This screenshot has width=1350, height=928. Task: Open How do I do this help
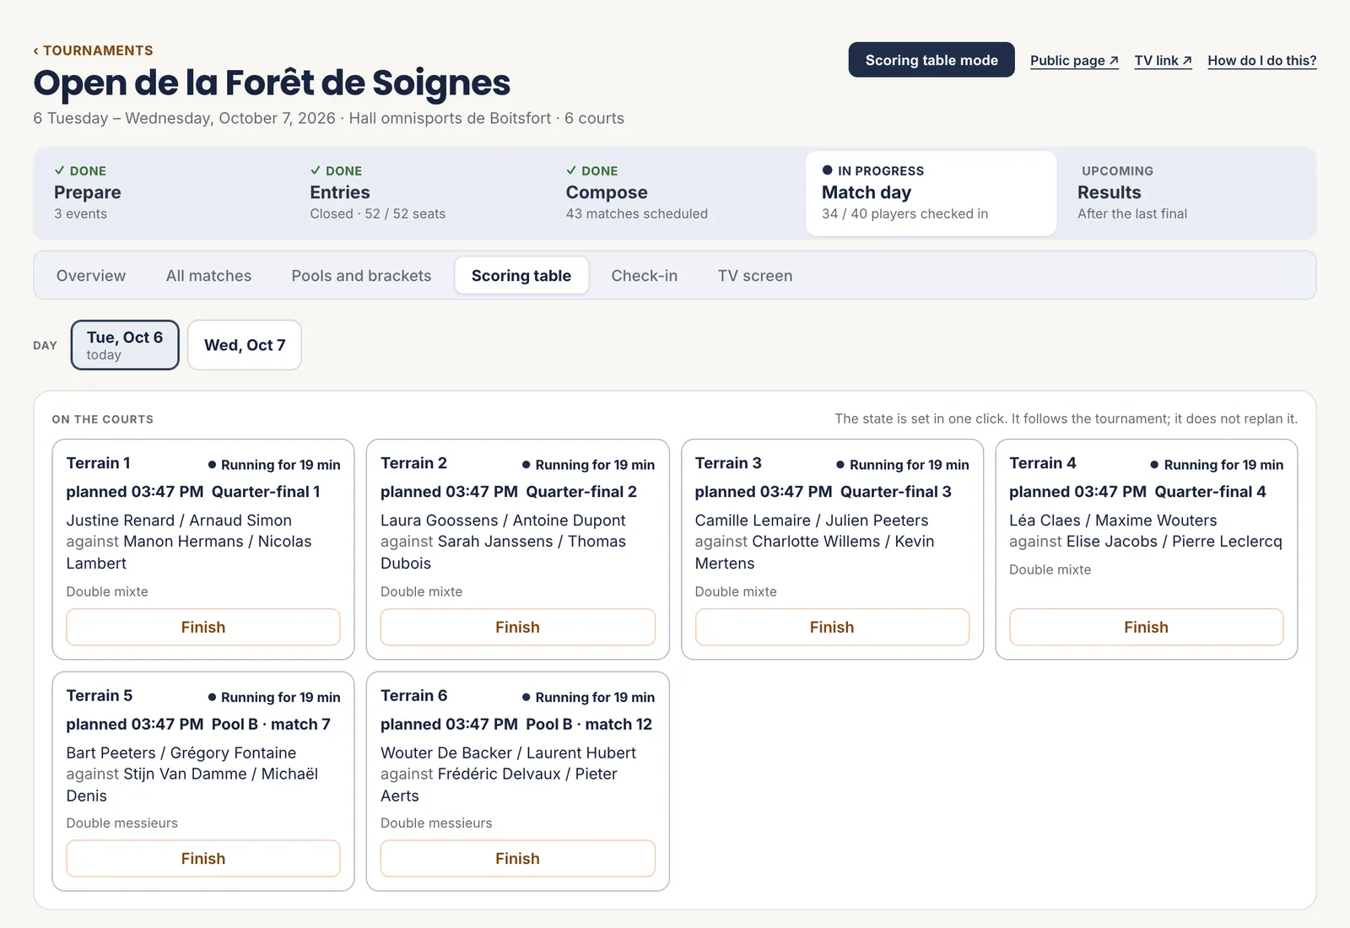[x=1261, y=61]
